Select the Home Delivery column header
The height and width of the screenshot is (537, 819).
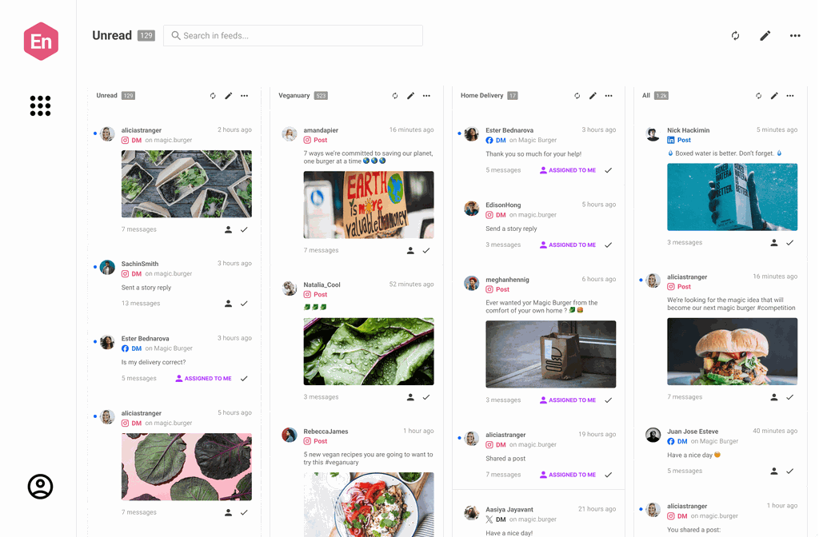481,96
